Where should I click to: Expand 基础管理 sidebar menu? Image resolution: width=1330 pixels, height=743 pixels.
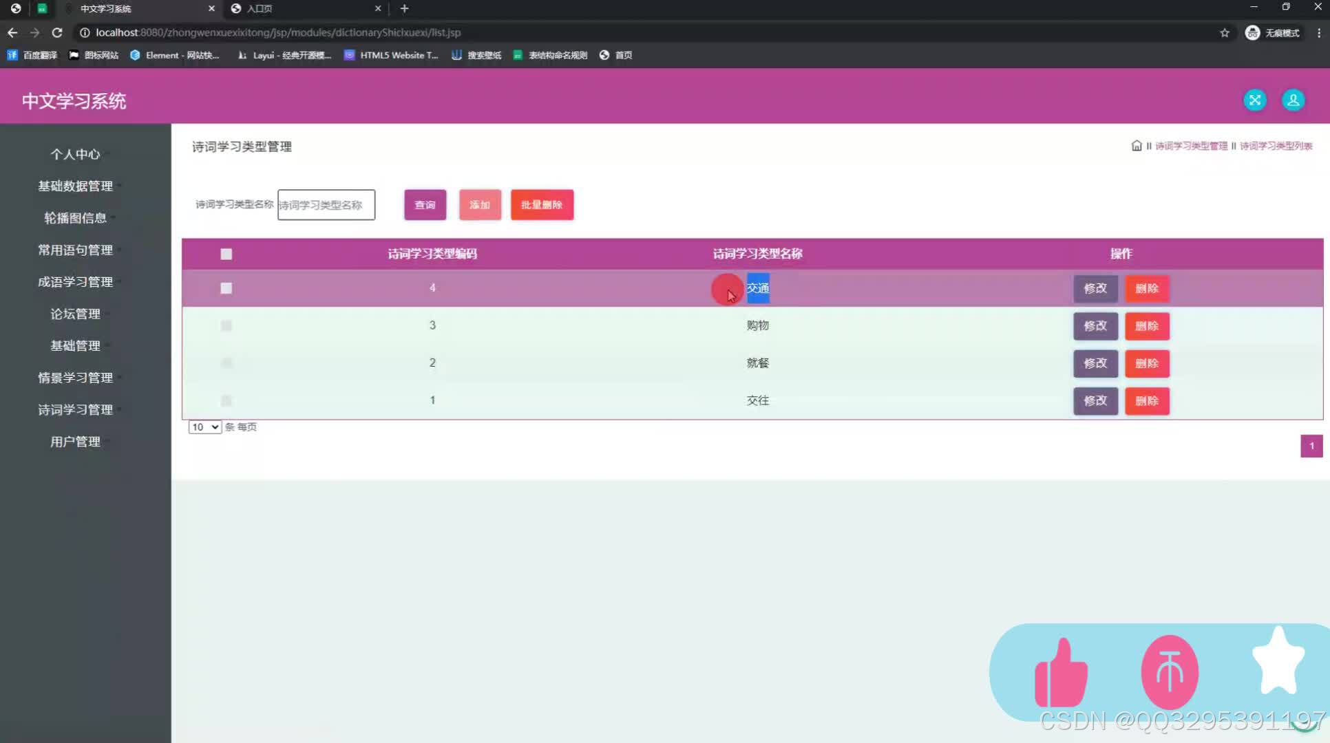coord(75,345)
